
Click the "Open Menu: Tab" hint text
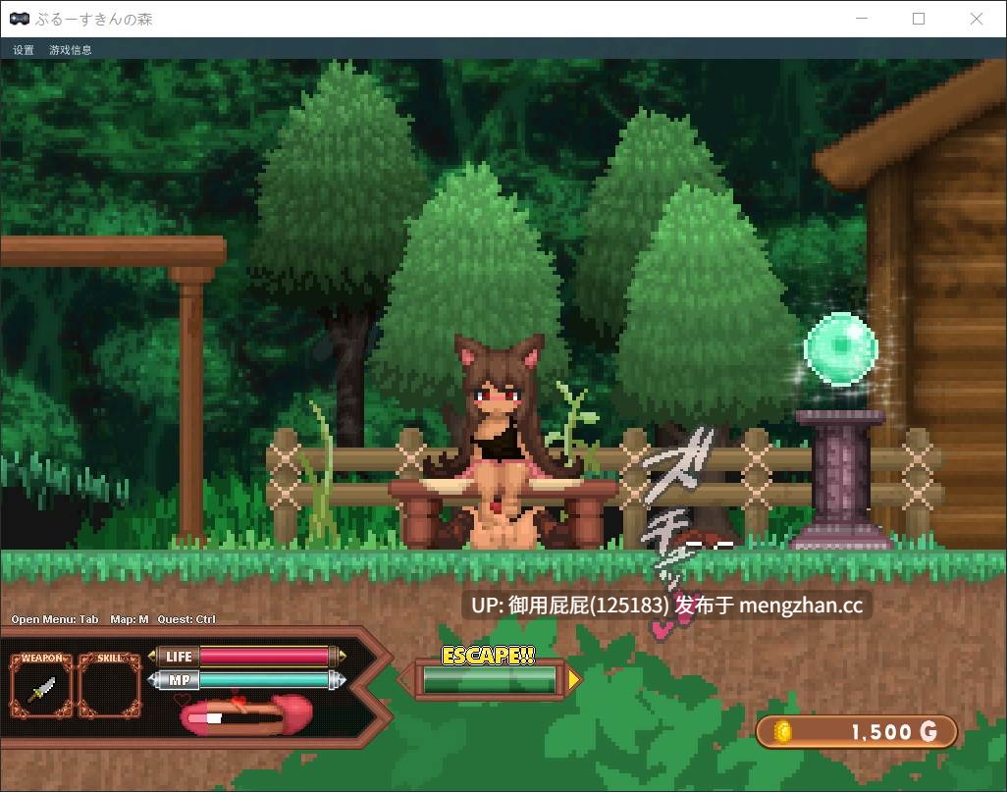click(x=55, y=619)
